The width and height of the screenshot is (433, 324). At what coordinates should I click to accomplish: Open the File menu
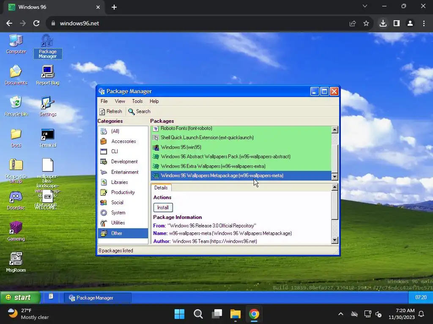tap(104, 101)
